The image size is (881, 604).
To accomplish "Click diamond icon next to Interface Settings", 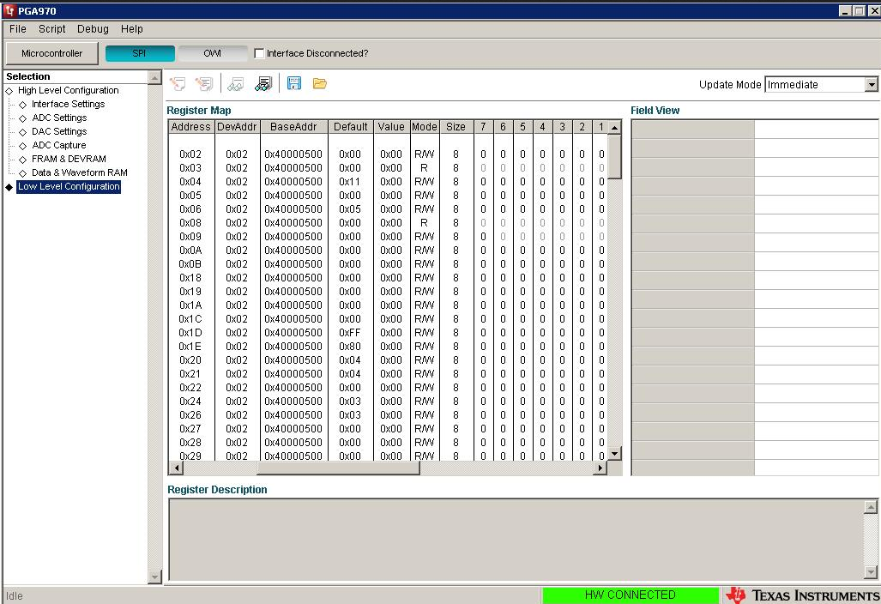I will click(22, 105).
